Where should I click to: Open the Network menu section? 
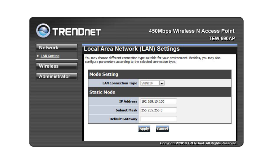[x=57, y=48]
